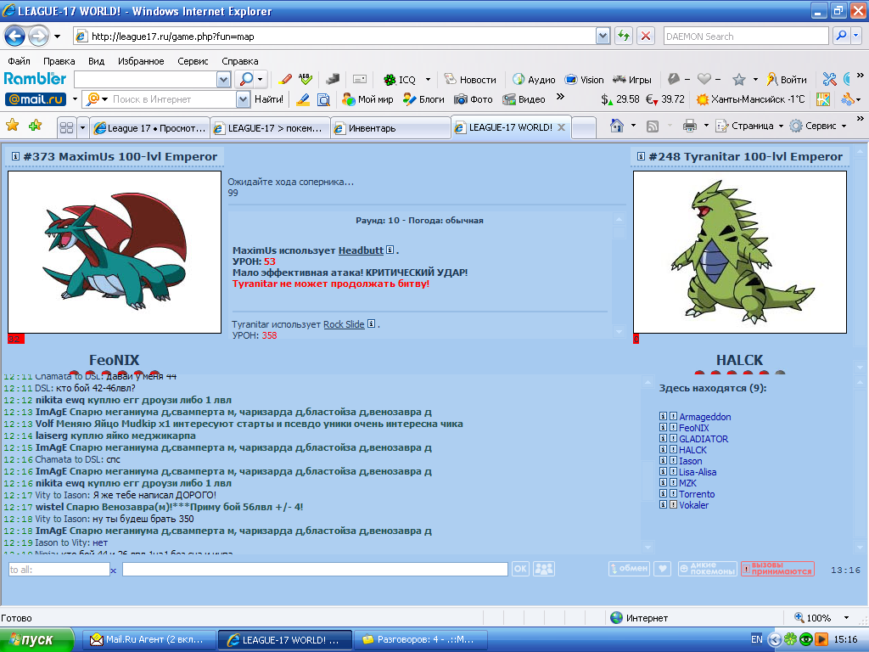Open Разговоров: 4 taskbar window

click(x=420, y=640)
